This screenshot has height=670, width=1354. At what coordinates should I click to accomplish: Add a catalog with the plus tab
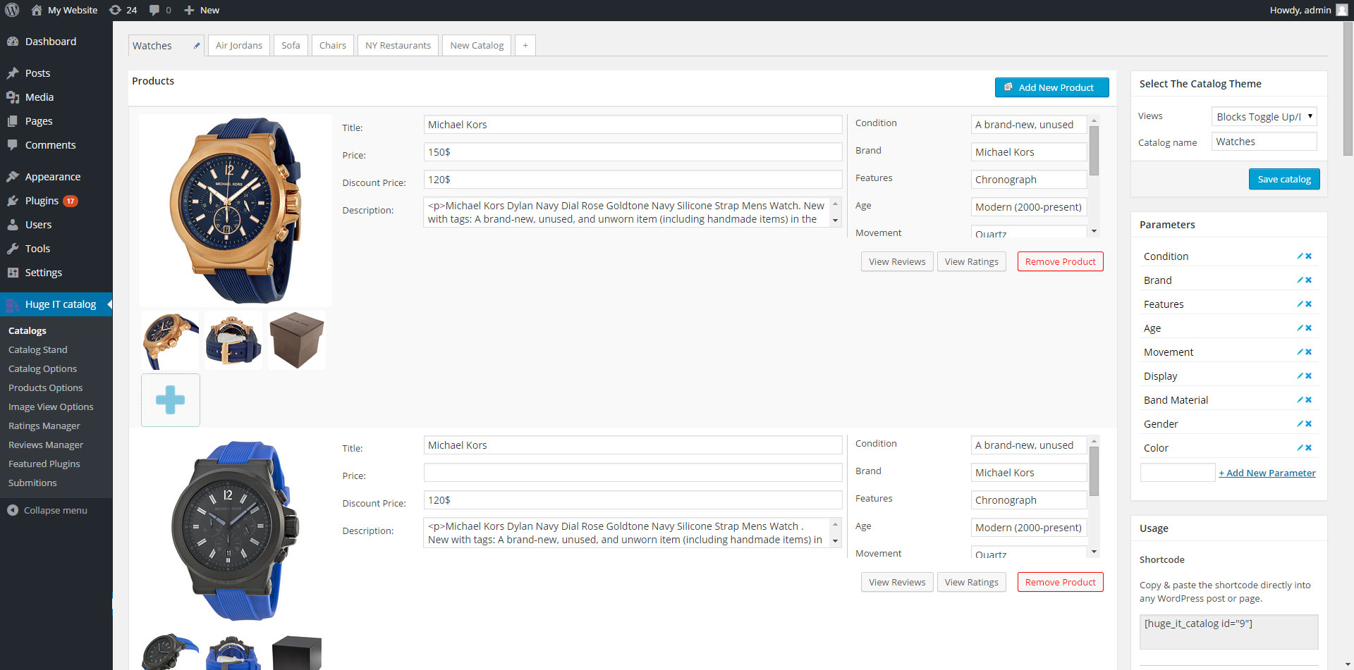coord(525,46)
